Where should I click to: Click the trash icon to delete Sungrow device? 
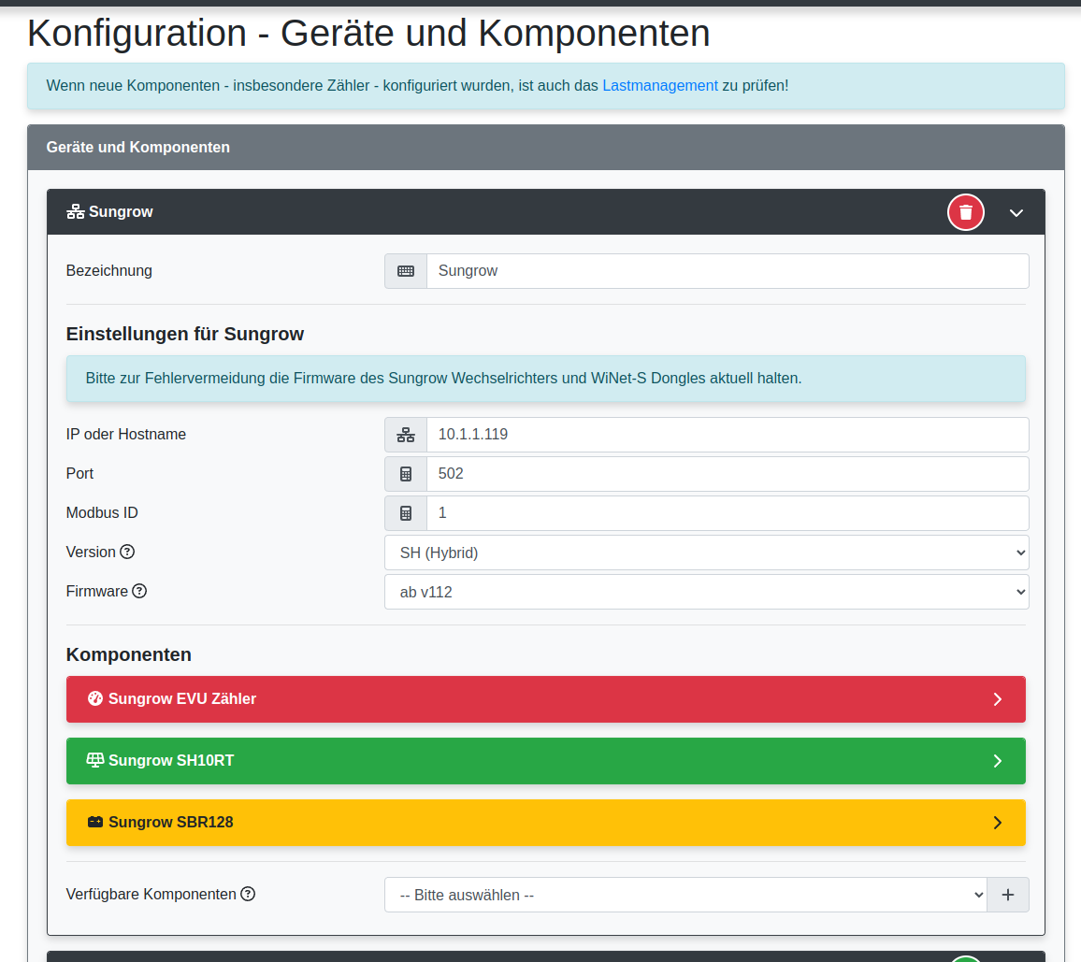click(965, 211)
